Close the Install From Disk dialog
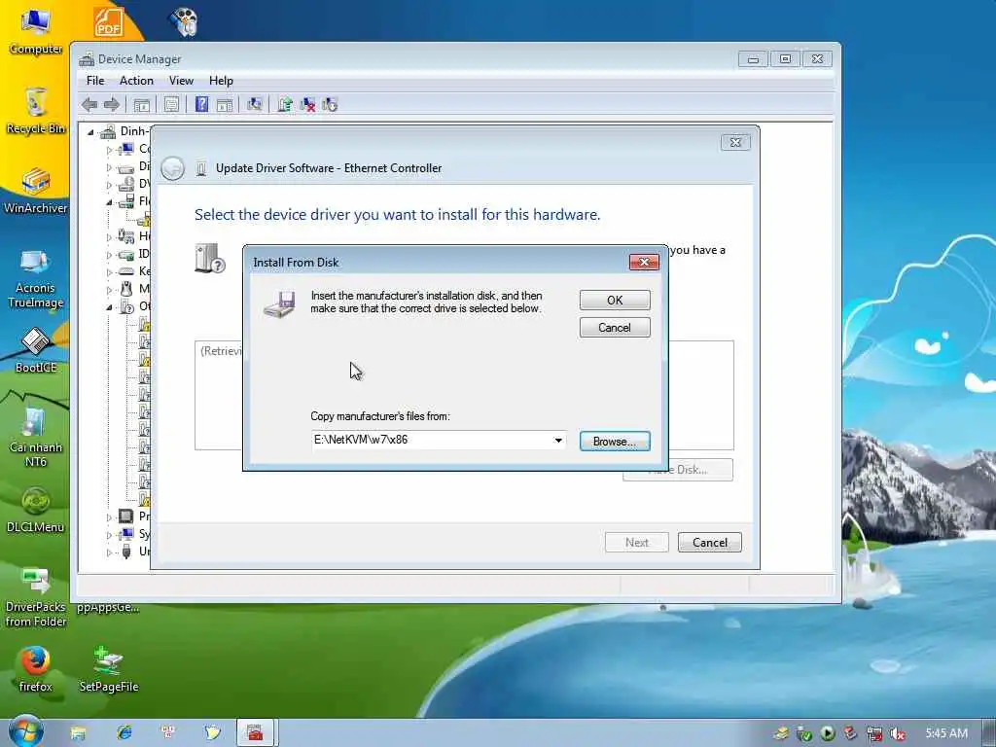This screenshot has height=747, width=996. coord(644,262)
